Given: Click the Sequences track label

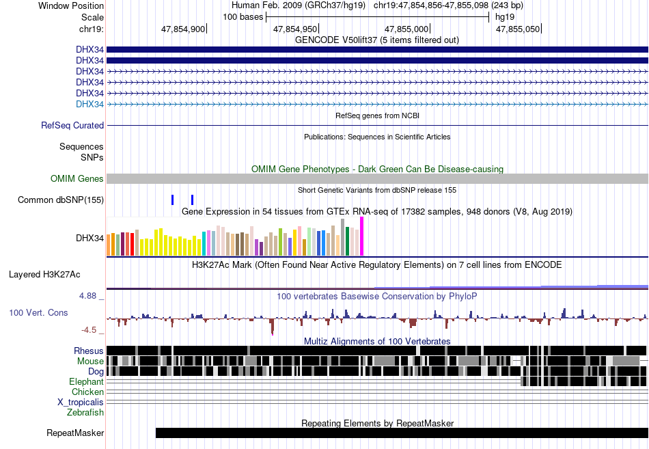Looking at the screenshot, I should coord(81,147).
